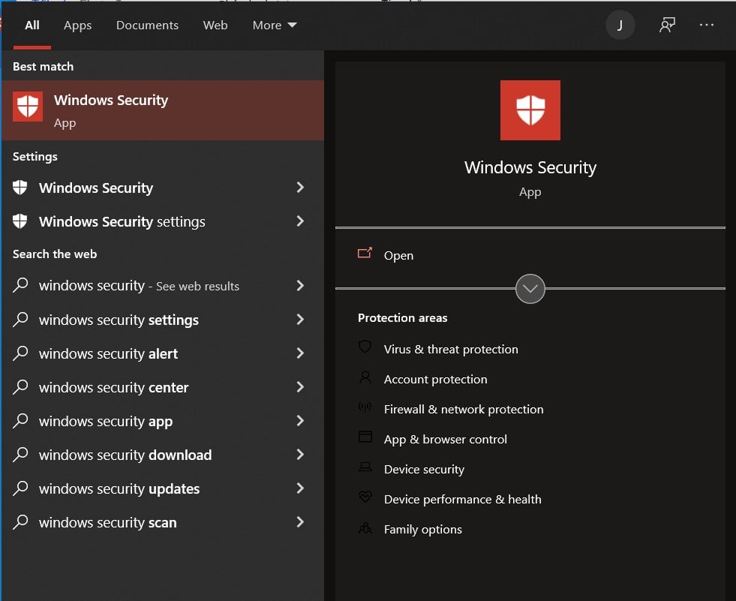This screenshot has width=736, height=601.
Task: Select 'windows security download' suggestion text
Action: click(x=125, y=455)
